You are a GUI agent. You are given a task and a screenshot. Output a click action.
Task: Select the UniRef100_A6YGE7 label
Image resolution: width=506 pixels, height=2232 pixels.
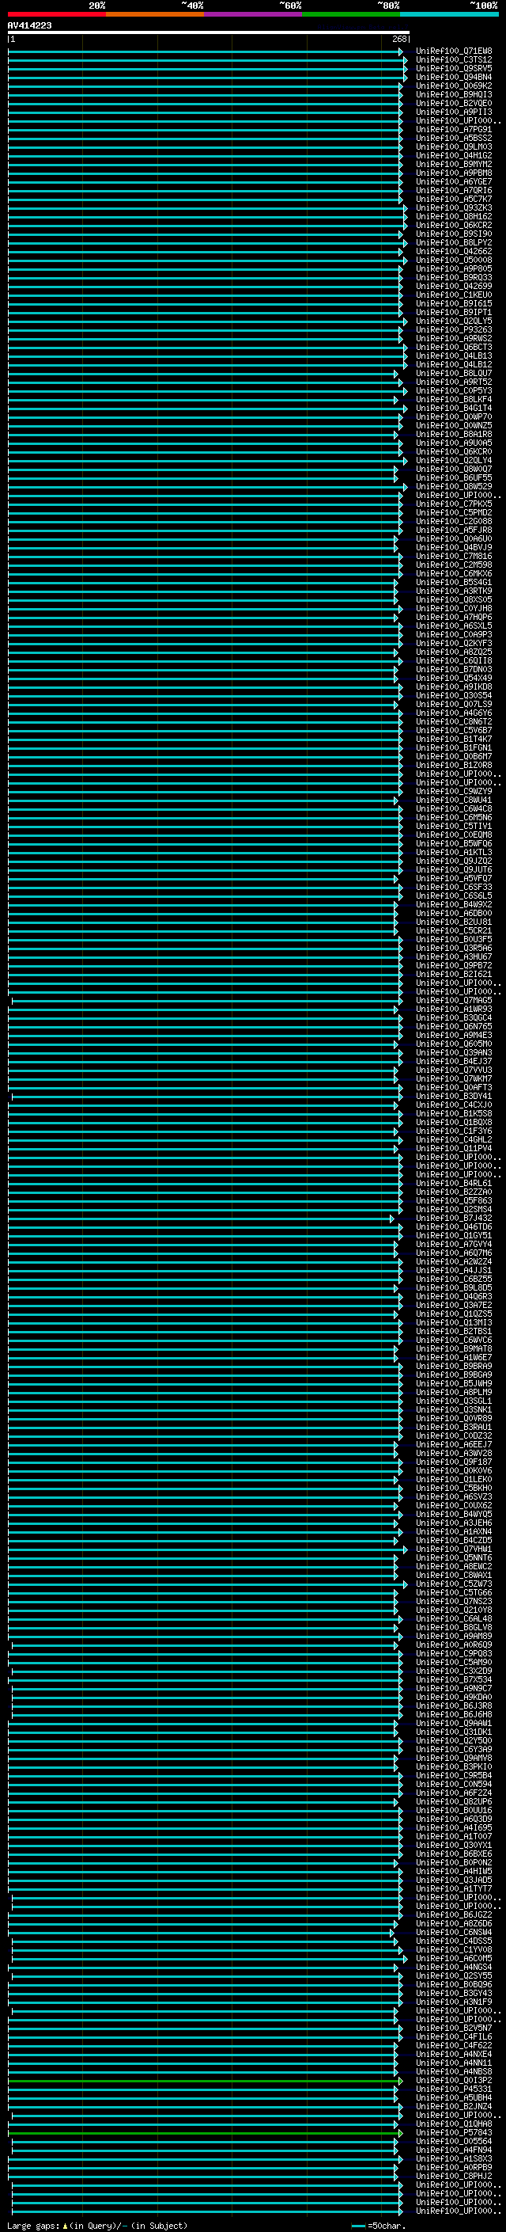454,182
